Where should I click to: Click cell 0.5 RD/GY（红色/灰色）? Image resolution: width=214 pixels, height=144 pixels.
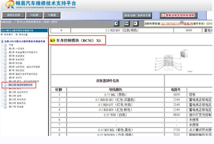[x=115, y=105]
